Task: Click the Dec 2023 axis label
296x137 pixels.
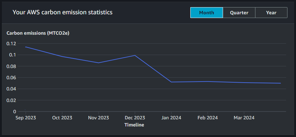Action: coord(135,118)
